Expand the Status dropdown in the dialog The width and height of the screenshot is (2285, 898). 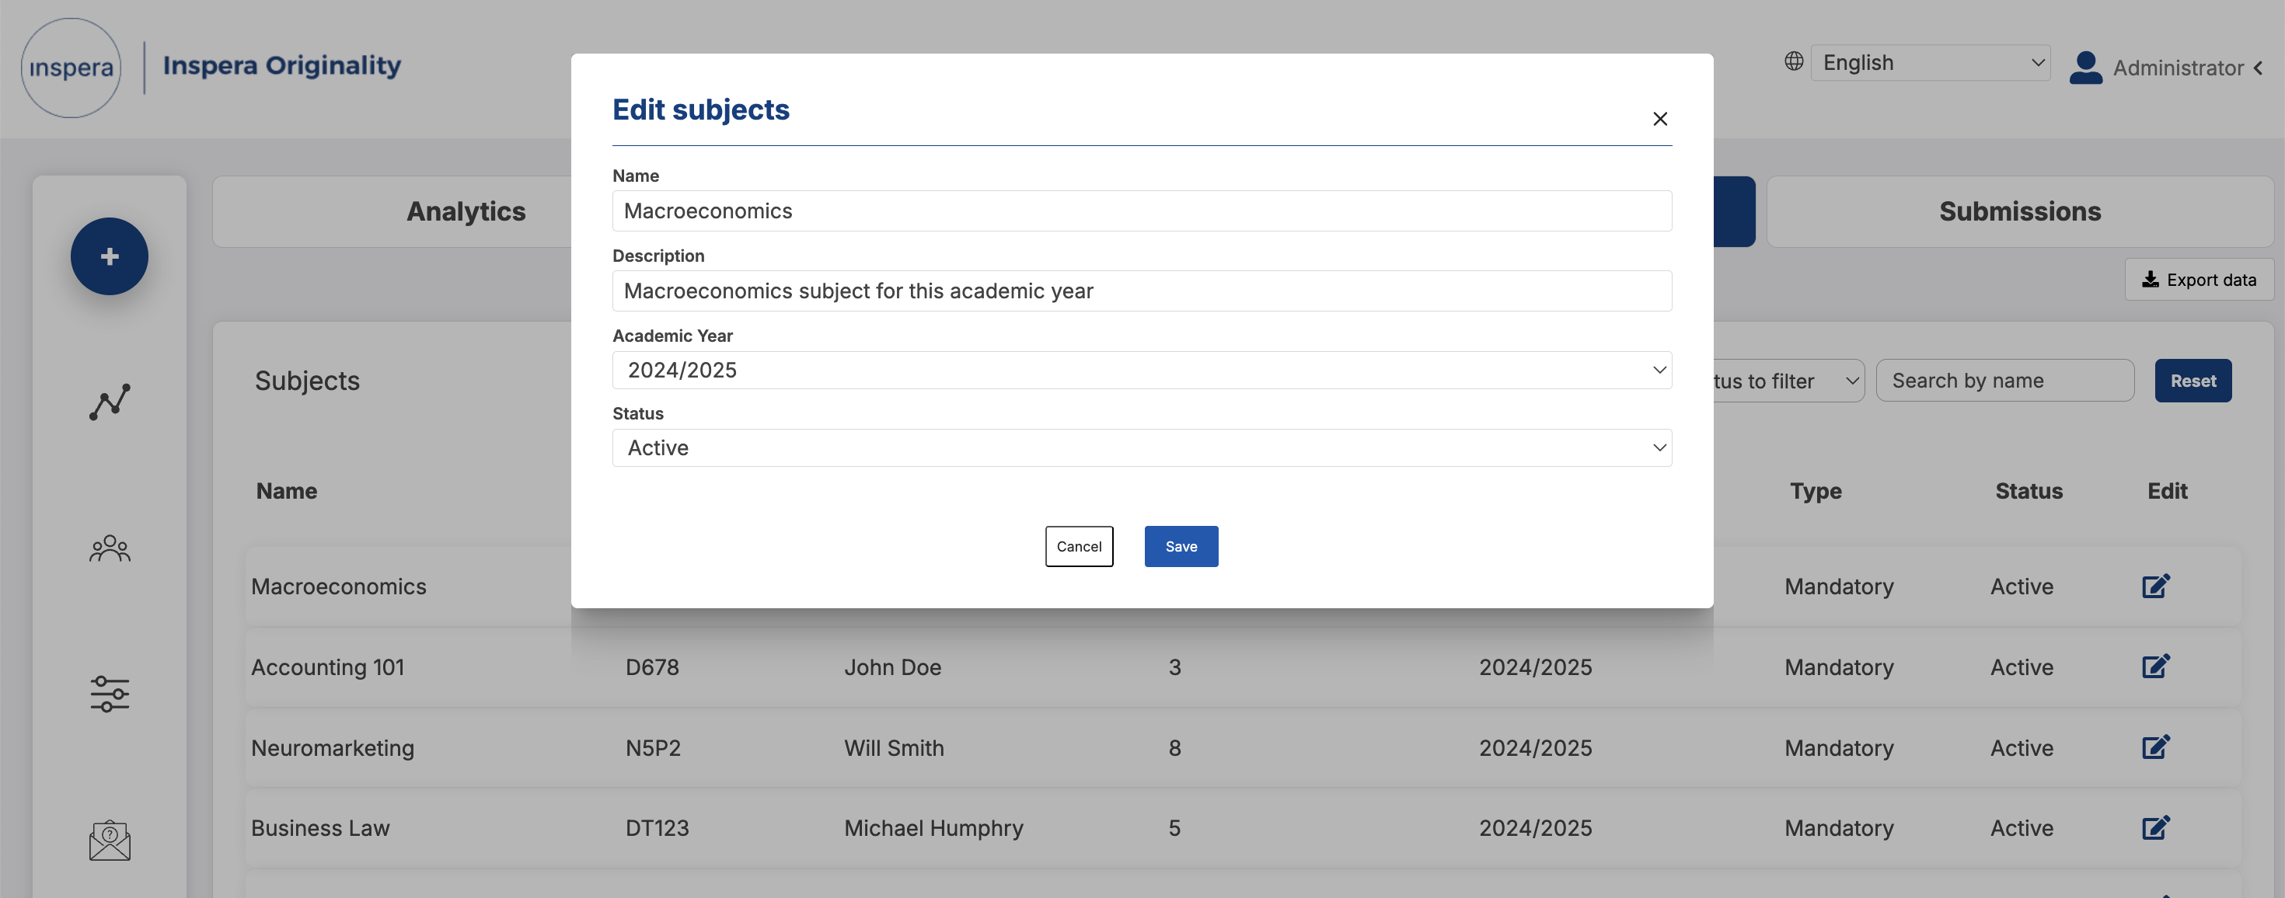pos(1142,447)
